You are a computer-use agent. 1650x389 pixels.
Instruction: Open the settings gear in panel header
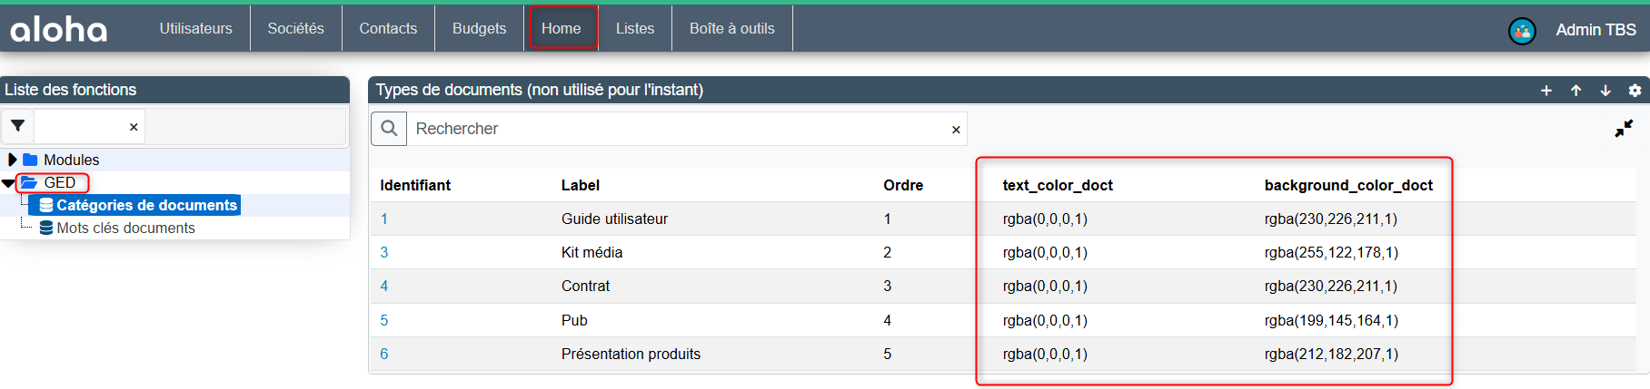pos(1635,91)
